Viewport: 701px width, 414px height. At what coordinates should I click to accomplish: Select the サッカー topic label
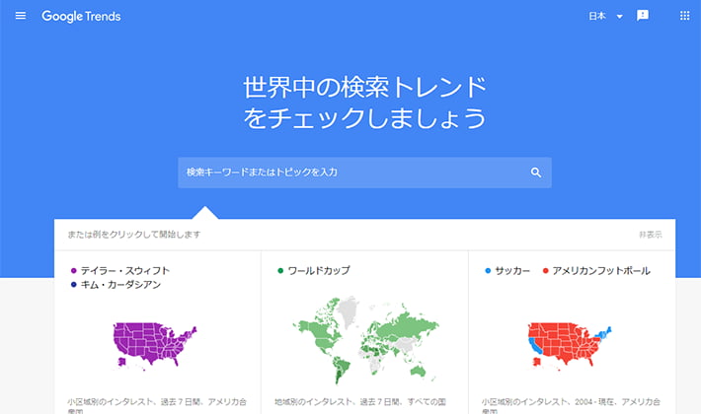(x=512, y=270)
